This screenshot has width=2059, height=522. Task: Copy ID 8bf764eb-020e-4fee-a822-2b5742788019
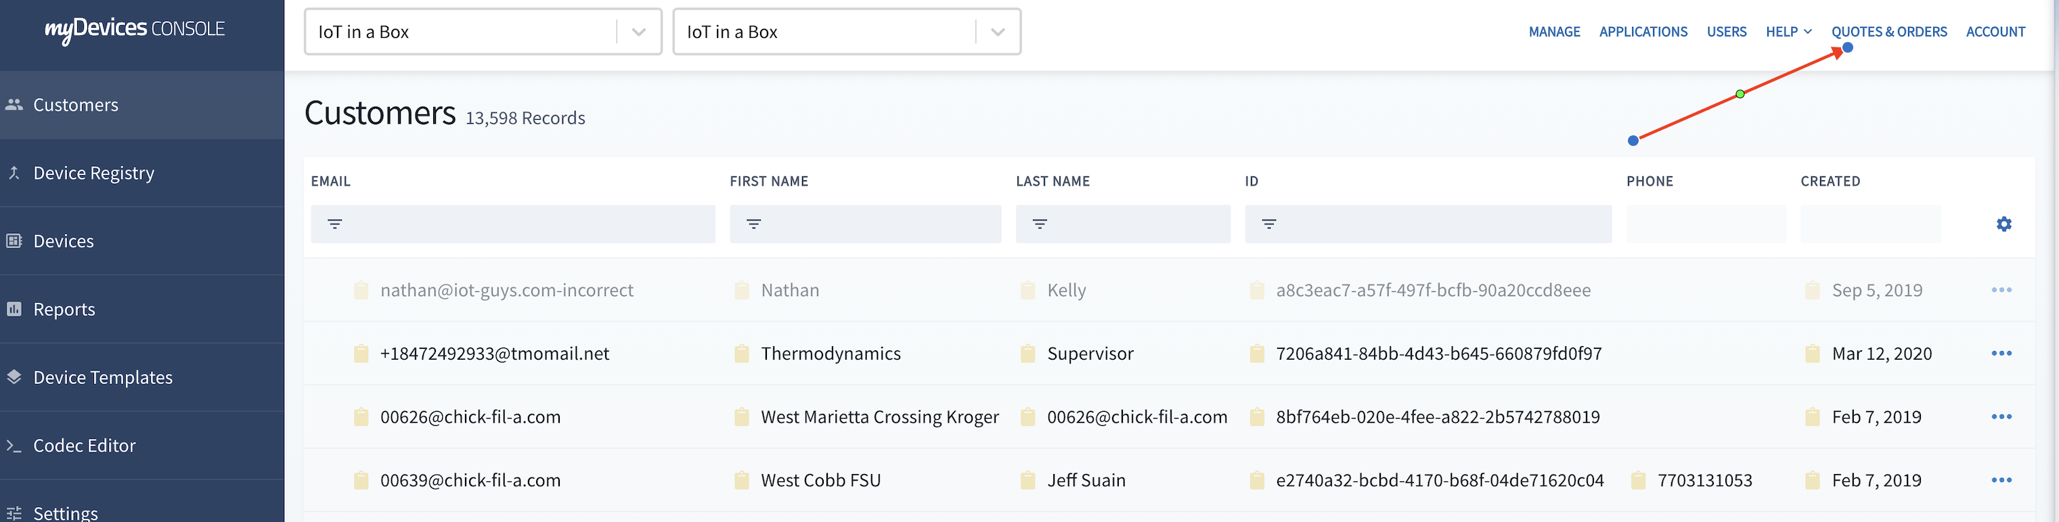coord(1256,417)
